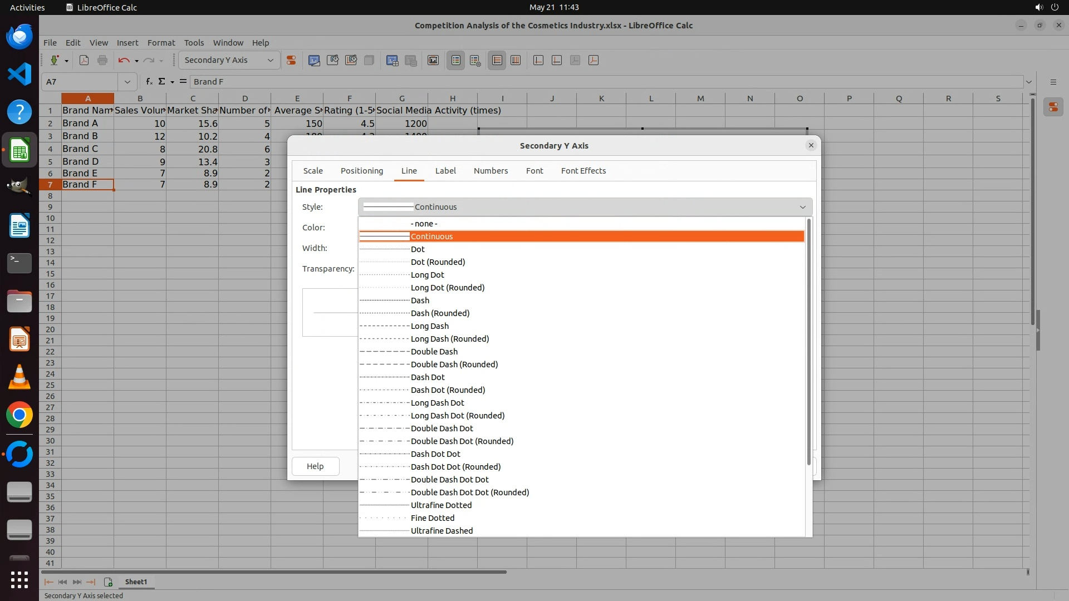Click the Undo toolbar icon
Image resolution: width=1069 pixels, height=601 pixels.
[124, 60]
